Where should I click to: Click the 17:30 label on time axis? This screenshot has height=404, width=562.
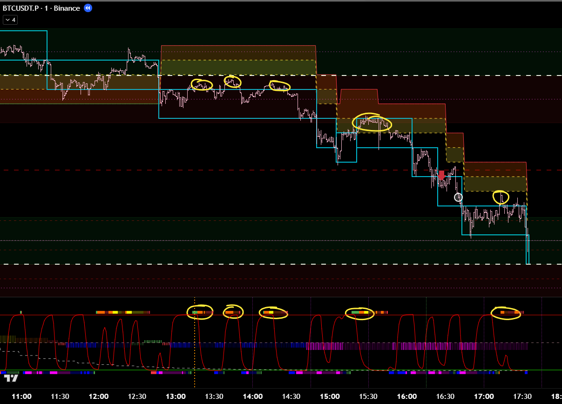click(x=522, y=396)
